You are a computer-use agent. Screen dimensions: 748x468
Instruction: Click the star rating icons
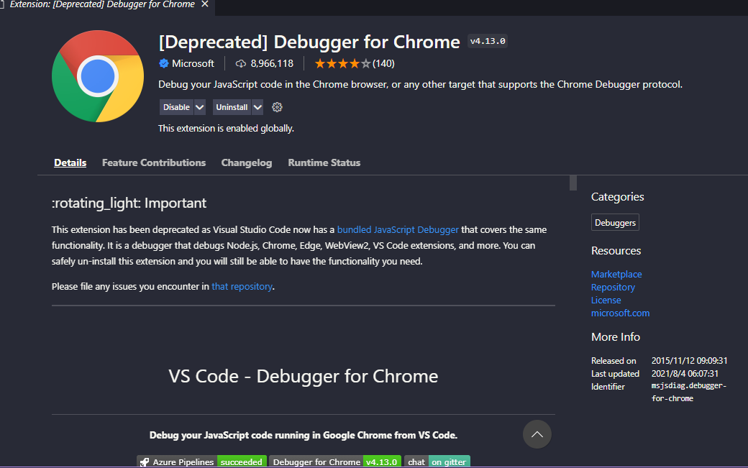(342, 63)
